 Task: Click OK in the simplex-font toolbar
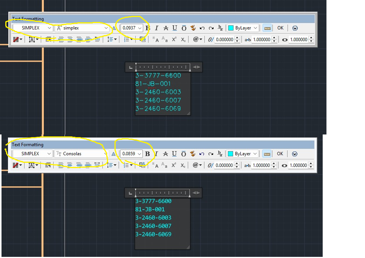click(x=280, y=28)
